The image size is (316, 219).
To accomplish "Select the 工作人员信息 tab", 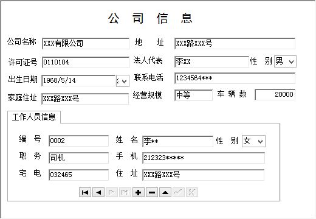I will [34, 117].
